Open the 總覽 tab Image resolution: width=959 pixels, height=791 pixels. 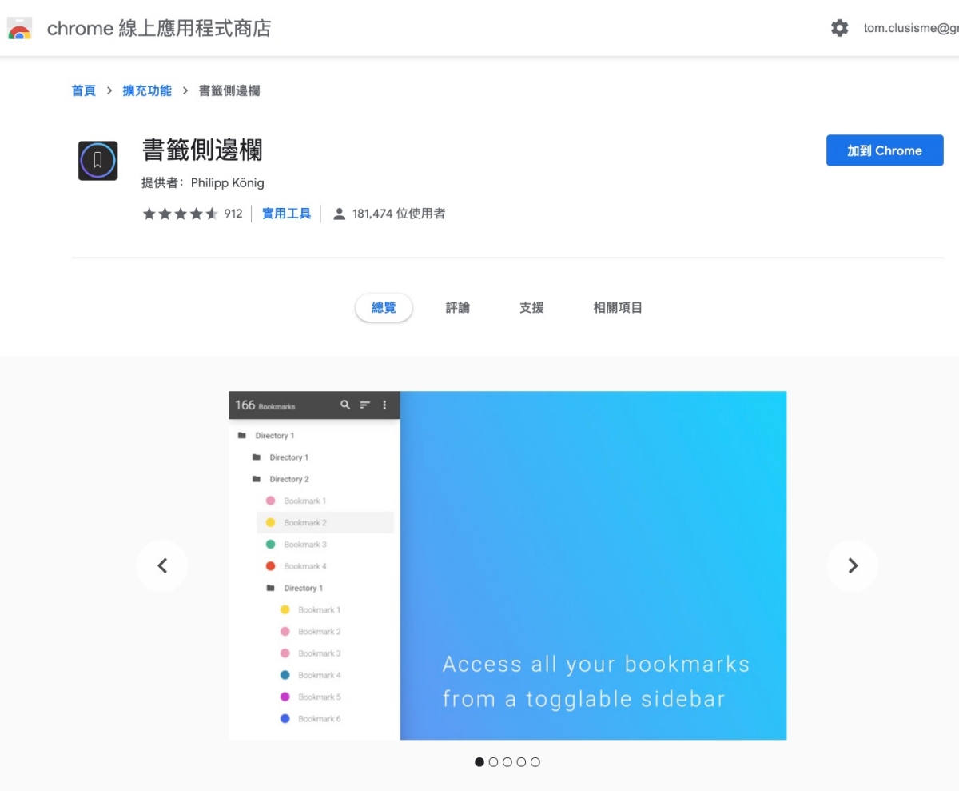[384, 307]
